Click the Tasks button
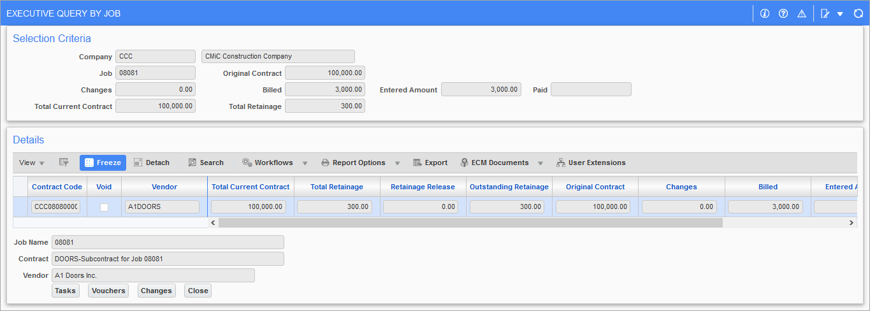Screen dimensions: 870x311 [x=65, y=291]
